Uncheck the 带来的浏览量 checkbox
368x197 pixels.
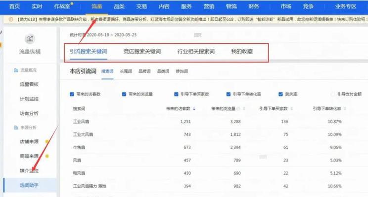coord(124,94)
